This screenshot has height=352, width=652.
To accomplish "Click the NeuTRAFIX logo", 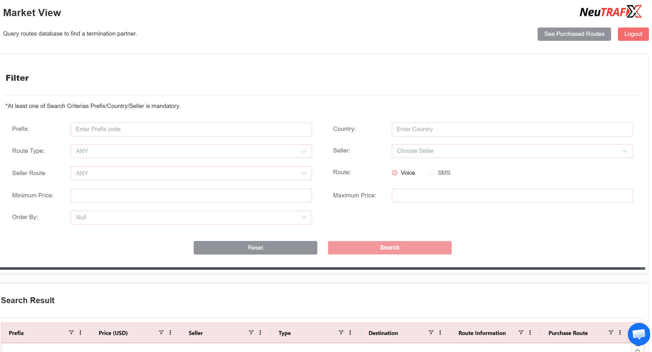I will pyautogui.click(x=610, y=12).
